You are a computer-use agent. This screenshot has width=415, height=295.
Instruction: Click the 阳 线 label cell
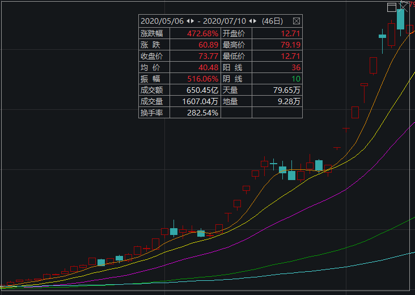point(236,67)
